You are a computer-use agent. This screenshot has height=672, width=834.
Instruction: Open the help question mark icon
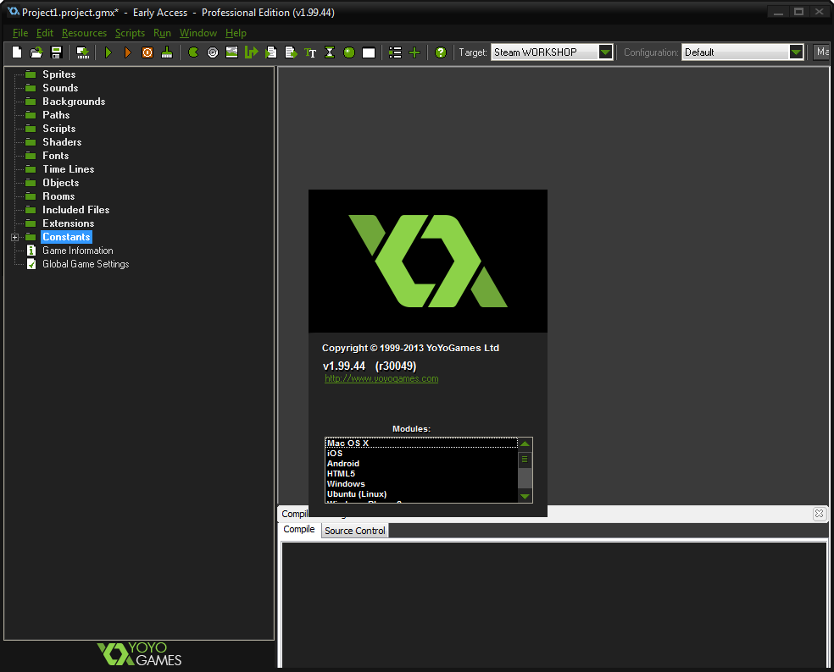click(x=441, y=52)
